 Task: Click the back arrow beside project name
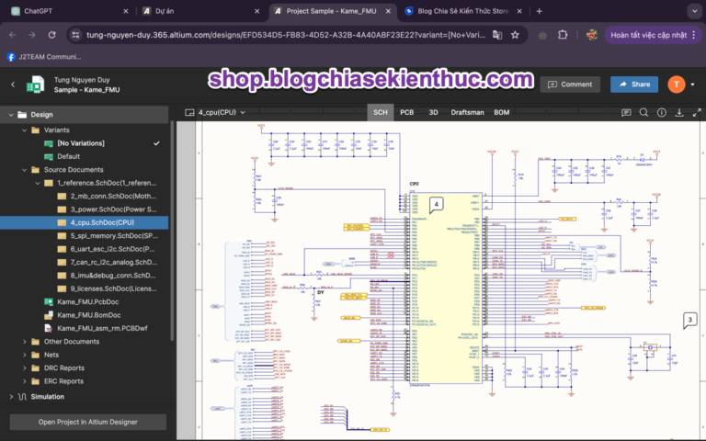point(13,85)
